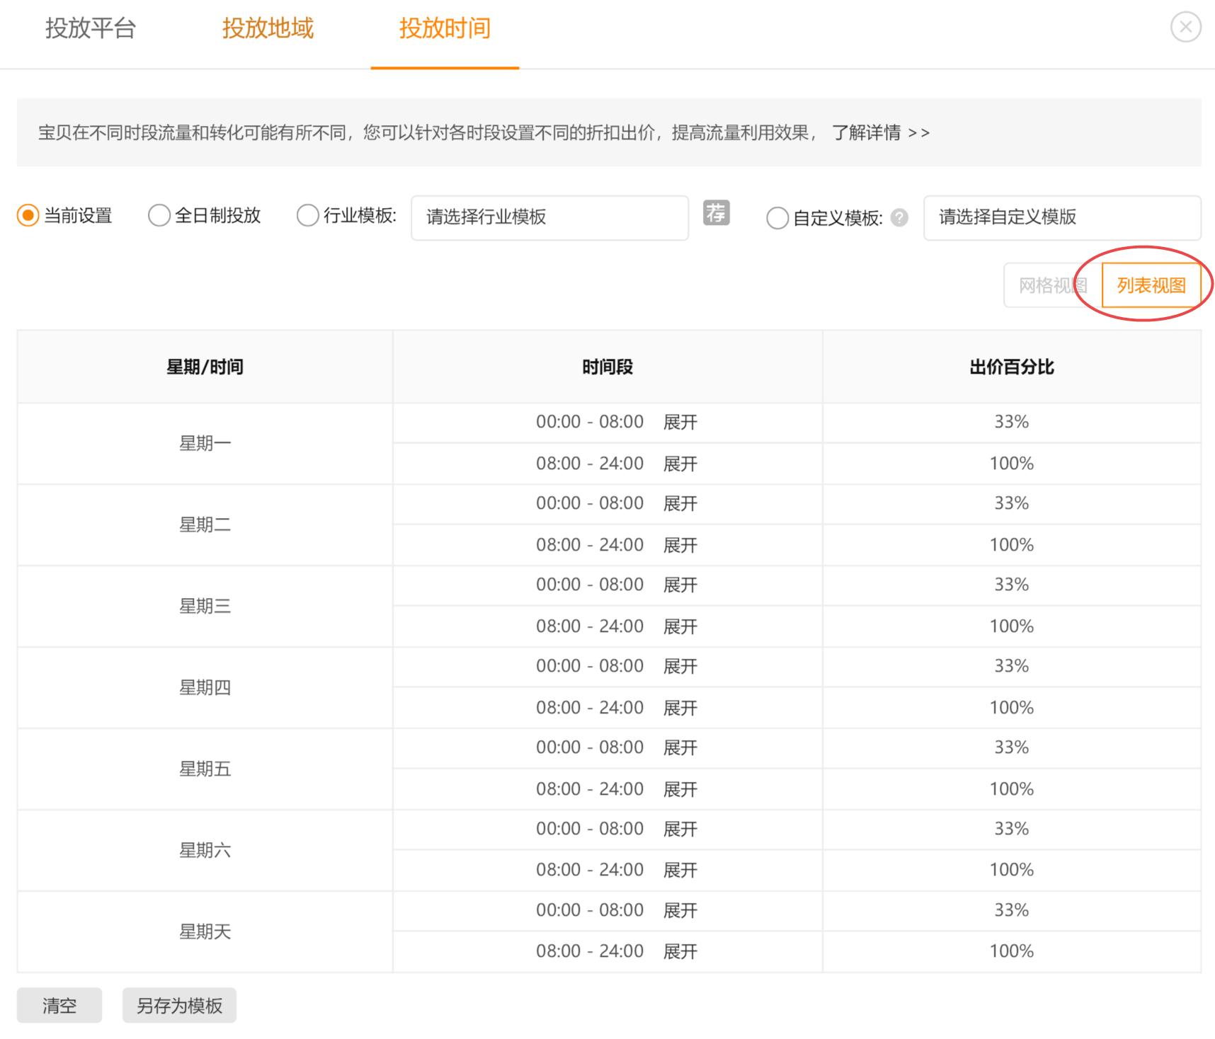Expand Sunday's 08:00-24:00 time slot

tap(680, 951)
